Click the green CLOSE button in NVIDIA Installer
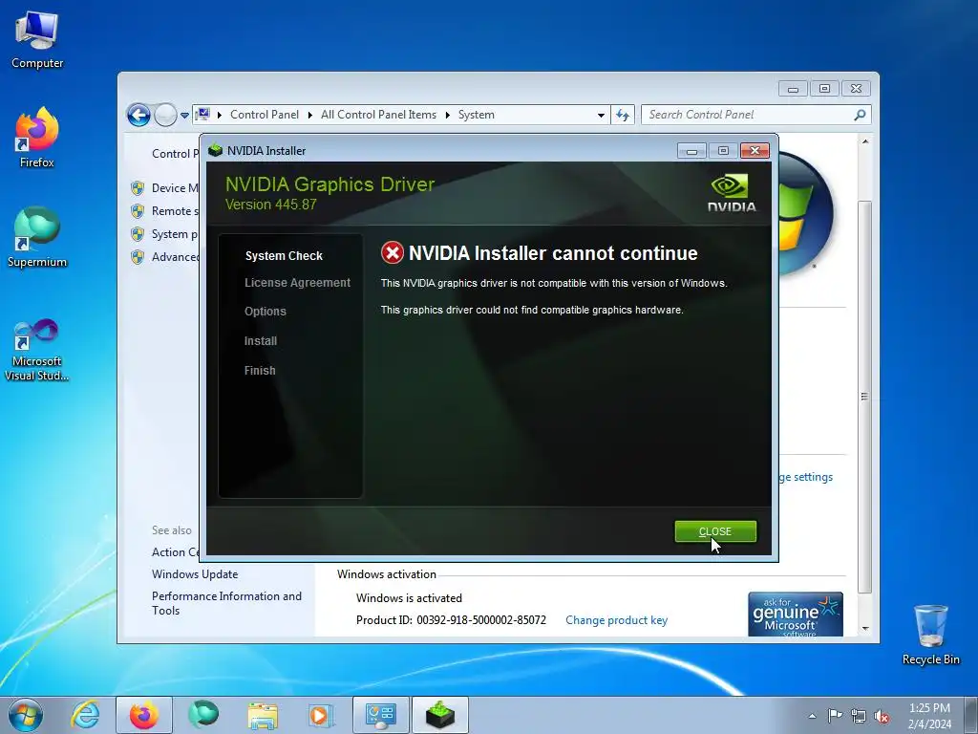Screen dimensions: 978x734 (715, 531)
